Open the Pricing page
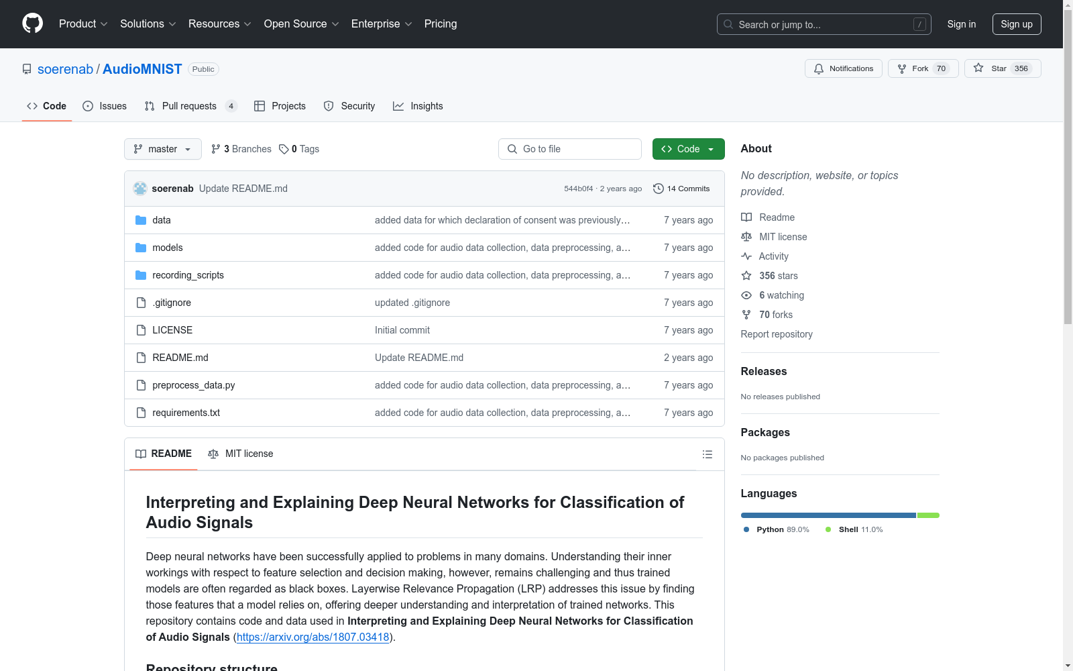Viewport: 1073px width, 671px height. click(x=441, y=23)
